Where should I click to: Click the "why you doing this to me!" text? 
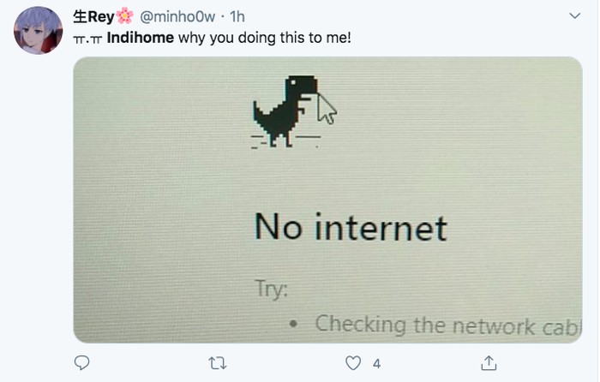tap(265, 38)
